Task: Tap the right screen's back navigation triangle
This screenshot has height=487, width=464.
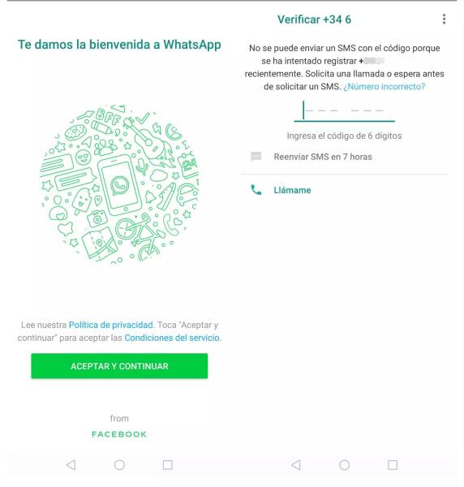Action: 296,464
